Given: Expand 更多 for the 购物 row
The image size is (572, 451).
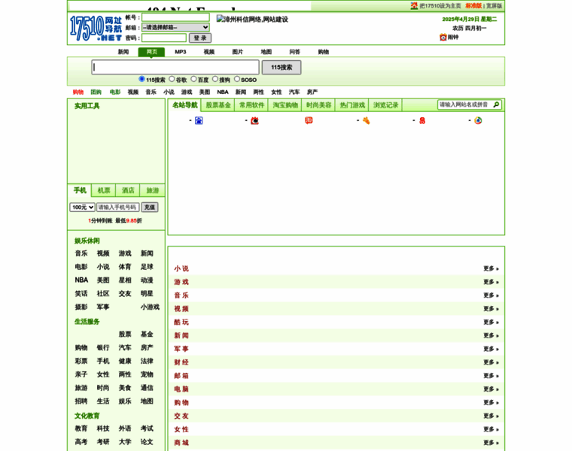Looking at the screenshot, I should coord(491,403).
